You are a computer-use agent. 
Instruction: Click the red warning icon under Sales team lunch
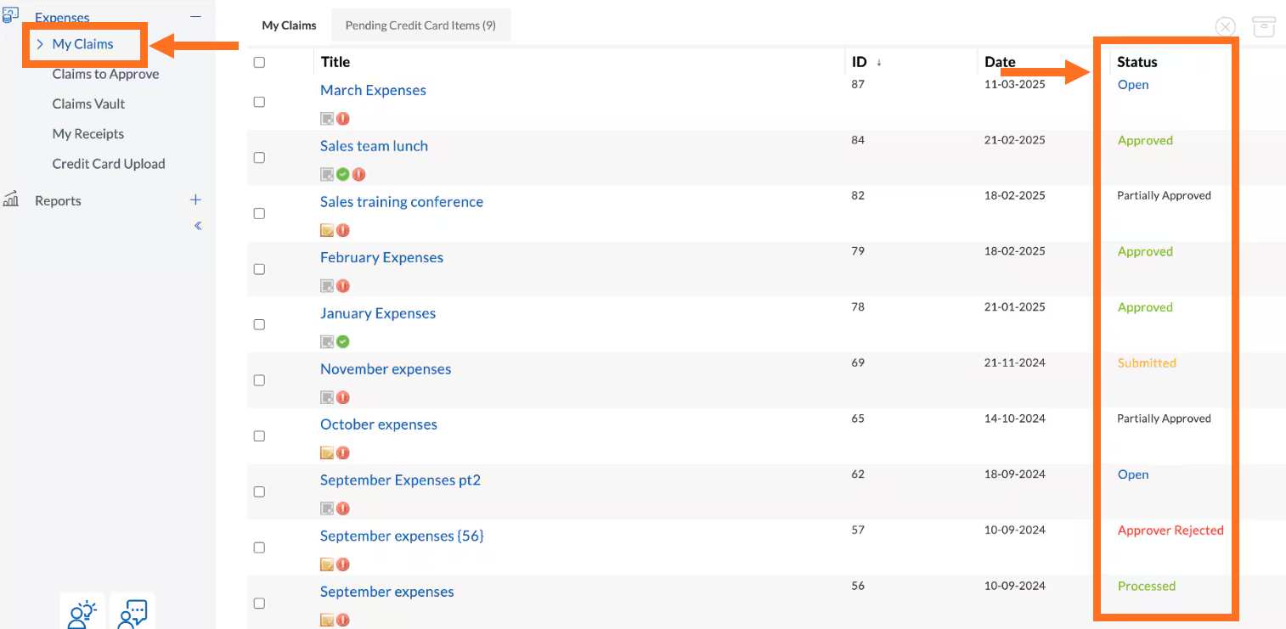pyautogui.click(x=359, y=174)
